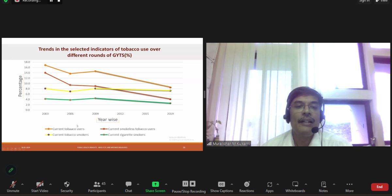Click the slideshow zoom magnifier icon
Image resolution: width=392 pixels, height=196 pixels.
tap(19, 149)
